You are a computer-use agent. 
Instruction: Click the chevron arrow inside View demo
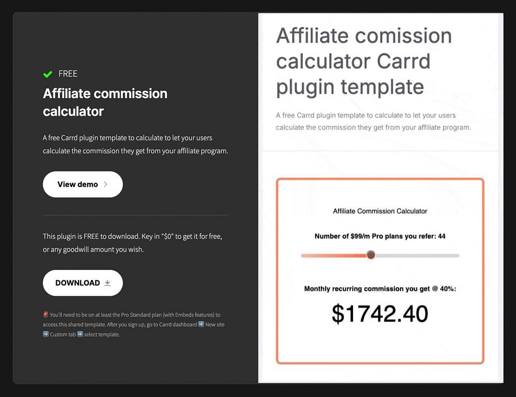106,184
